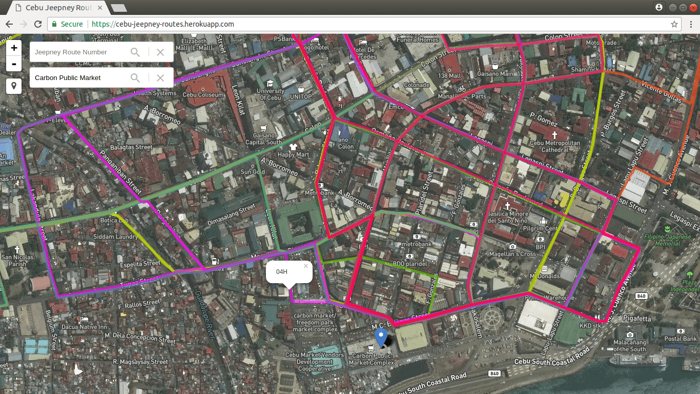
Task: Zoom in using the plus map control
Action: (x=14, y=47)
